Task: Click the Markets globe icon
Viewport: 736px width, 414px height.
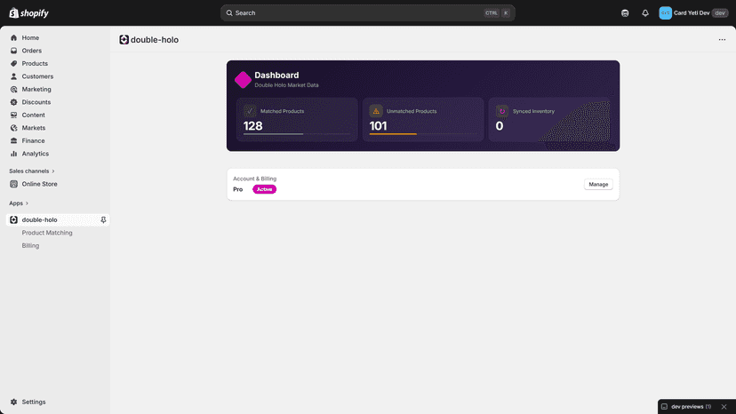Action: click(x=13, y=128)
